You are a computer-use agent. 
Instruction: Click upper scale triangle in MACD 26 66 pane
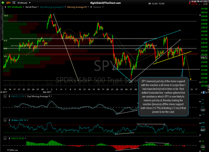(200, 141)
